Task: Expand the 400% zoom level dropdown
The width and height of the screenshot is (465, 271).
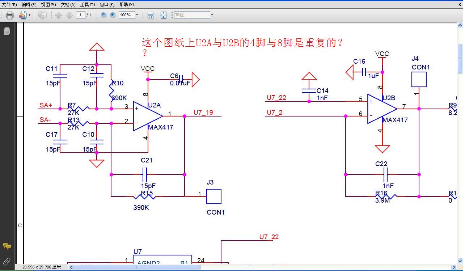Action: pos(136,15)
